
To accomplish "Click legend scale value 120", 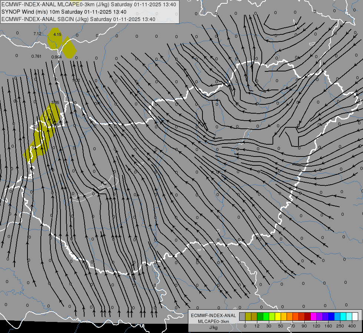I will coord(316,326).
